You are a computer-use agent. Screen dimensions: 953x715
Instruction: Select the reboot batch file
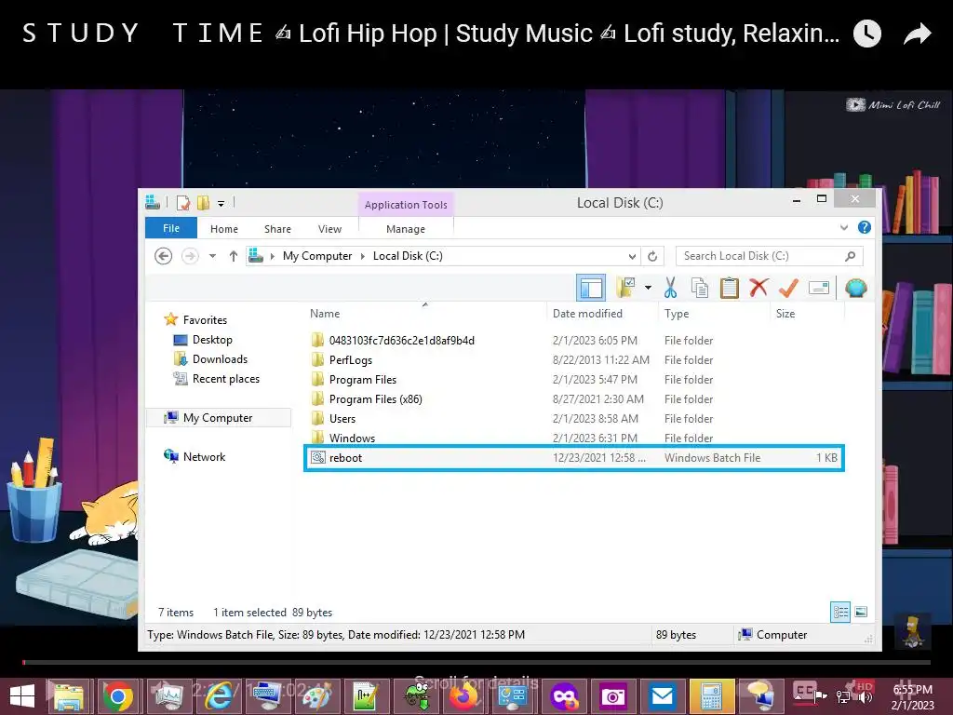click(x=573, y=458)
